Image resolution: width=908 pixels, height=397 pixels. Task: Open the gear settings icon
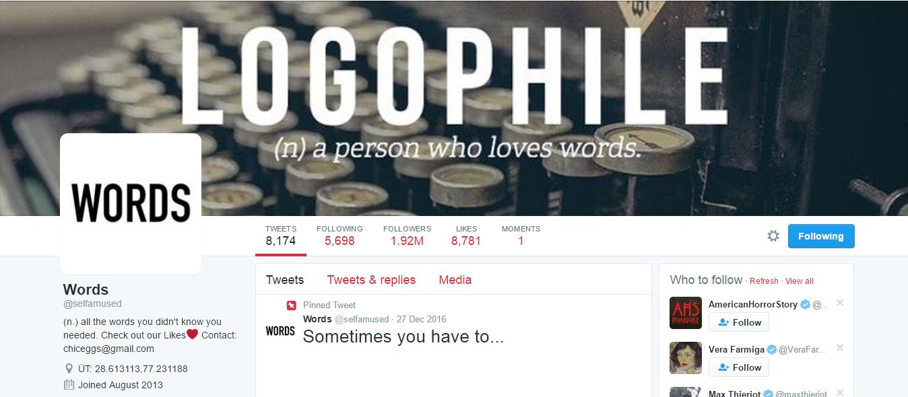773,236
